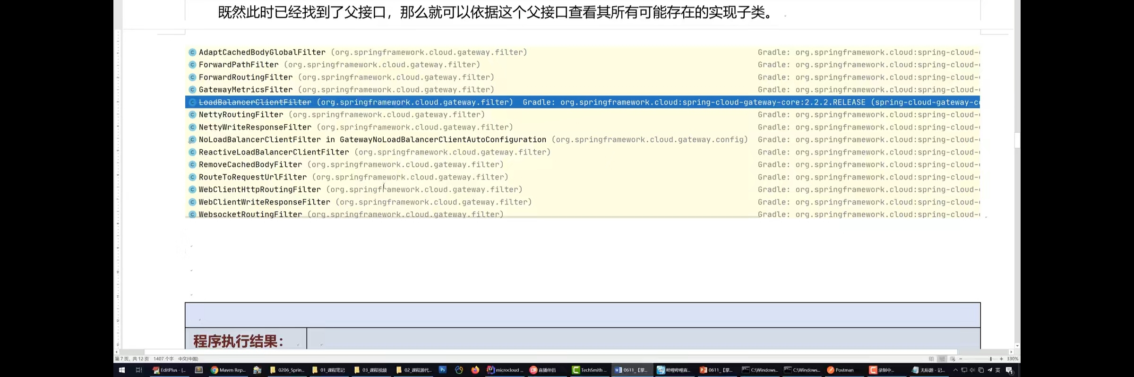Switch Word to Read Mode view
1134x377 pixels.
pyautogui.click(x=931, y=359)
